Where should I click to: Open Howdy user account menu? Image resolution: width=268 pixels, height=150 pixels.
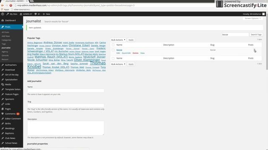coord(254,14)
